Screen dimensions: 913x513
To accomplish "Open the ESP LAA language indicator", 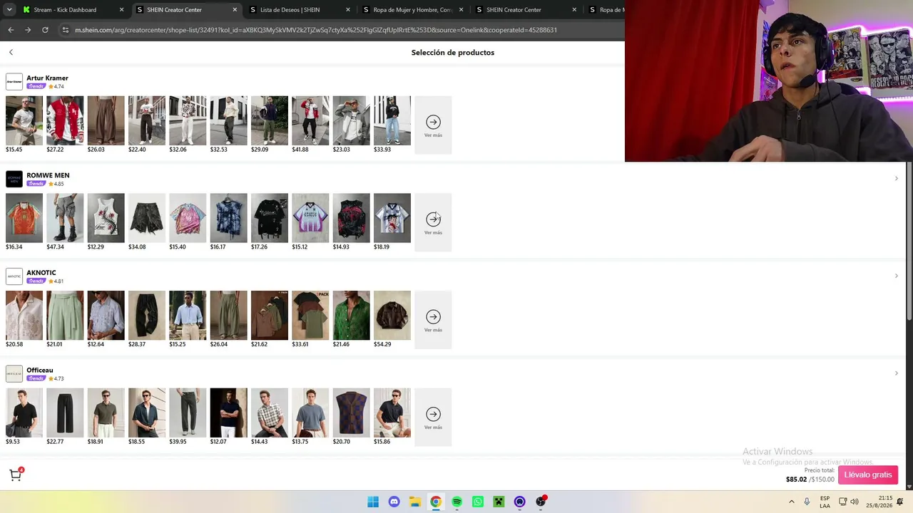I will click(x=825, y=502).
